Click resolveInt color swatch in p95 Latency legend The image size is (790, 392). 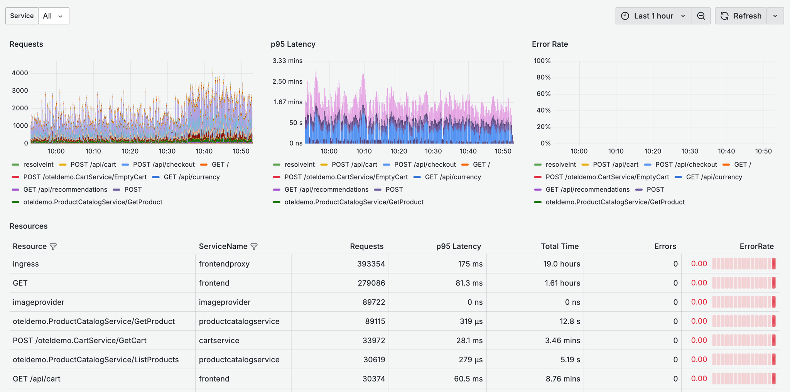tap(277, 165)
